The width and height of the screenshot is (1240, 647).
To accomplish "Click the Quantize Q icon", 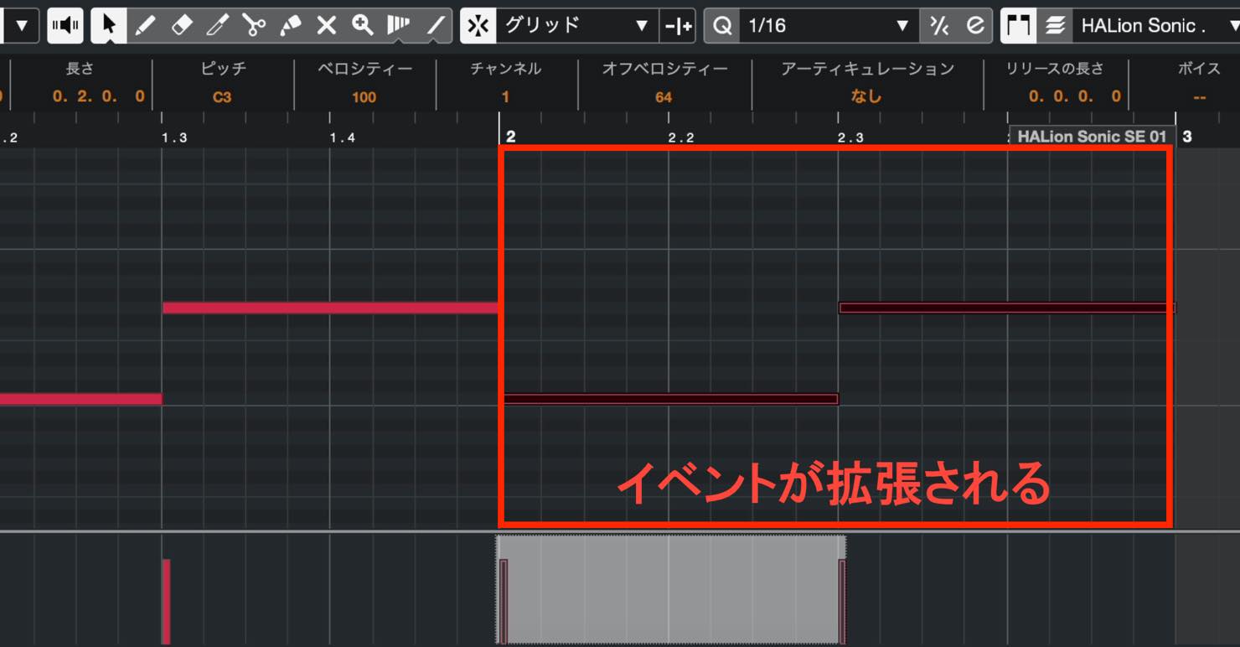I will (x=721, y=25).
